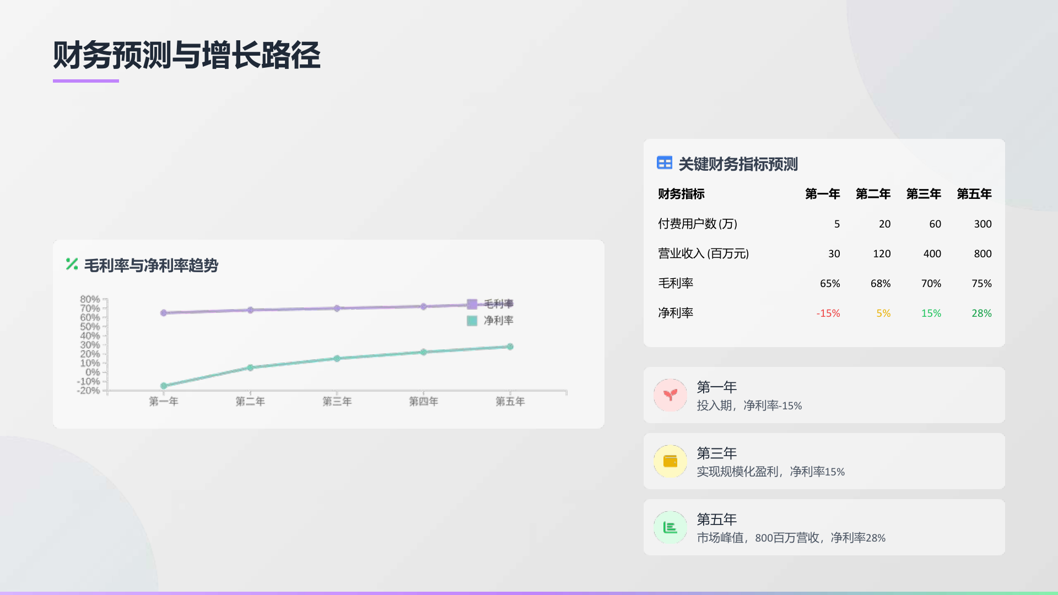The height and width of the screenshot is (595, 1058).
Task: Open the 第三年 实现规模化盈利 milestone card
Action: click(x=824, y=461)
